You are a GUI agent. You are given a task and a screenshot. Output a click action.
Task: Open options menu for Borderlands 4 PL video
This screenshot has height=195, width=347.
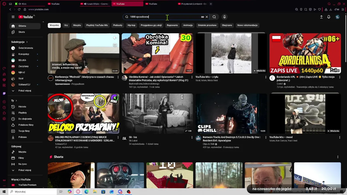tap(340, 77)
